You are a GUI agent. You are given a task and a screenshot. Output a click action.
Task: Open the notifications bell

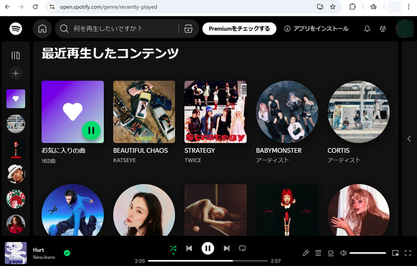pos(367,29)
